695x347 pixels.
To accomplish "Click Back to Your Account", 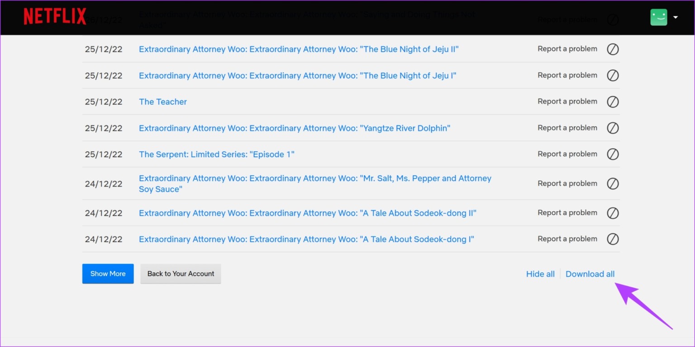I will click(x=181, y=274).
